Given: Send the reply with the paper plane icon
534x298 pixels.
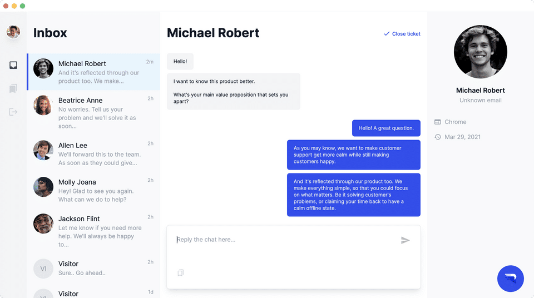Looking at the screenshot, I should click(x=405, y=240).
